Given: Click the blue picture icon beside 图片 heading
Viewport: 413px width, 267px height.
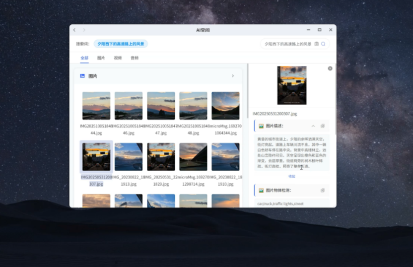Looking at the screenshot, I should point(82,76).
